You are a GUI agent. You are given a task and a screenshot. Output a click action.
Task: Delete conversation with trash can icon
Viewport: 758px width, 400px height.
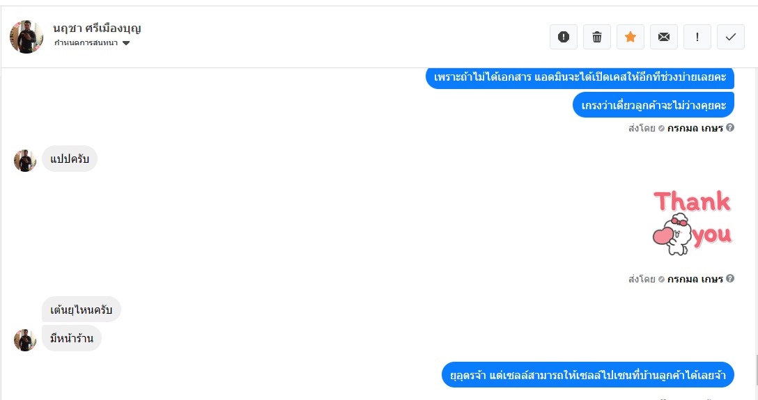click(x=597, y=37)
